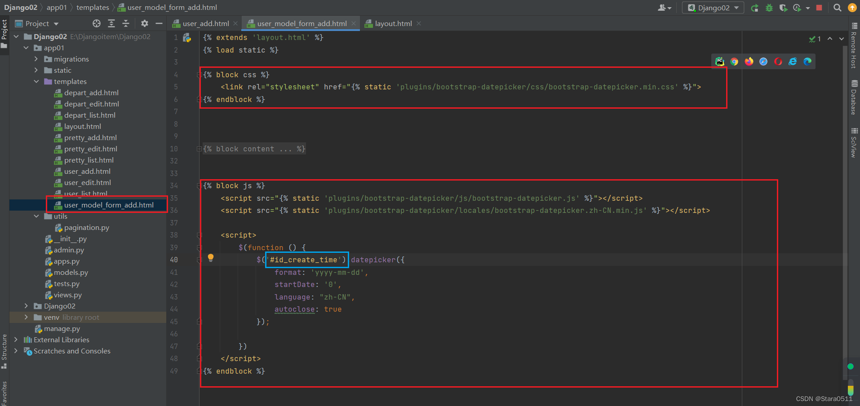The height and width of the screenshot is (406, 860).
Task: Expand the migrations folder
Action: pos(36,59)
